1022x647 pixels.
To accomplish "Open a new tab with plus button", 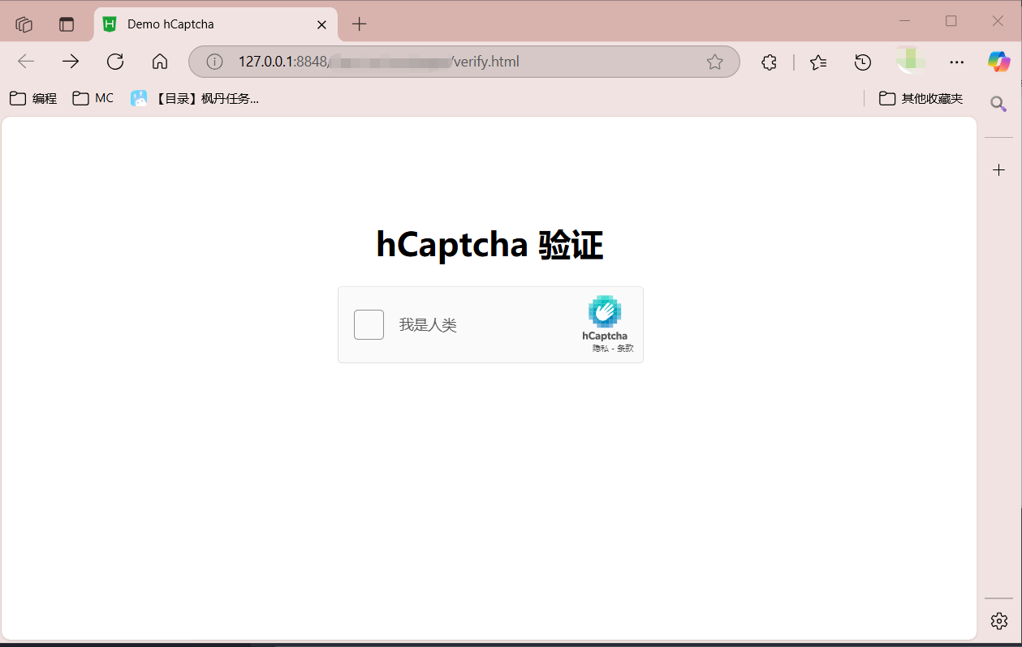I will coord(360,24).
